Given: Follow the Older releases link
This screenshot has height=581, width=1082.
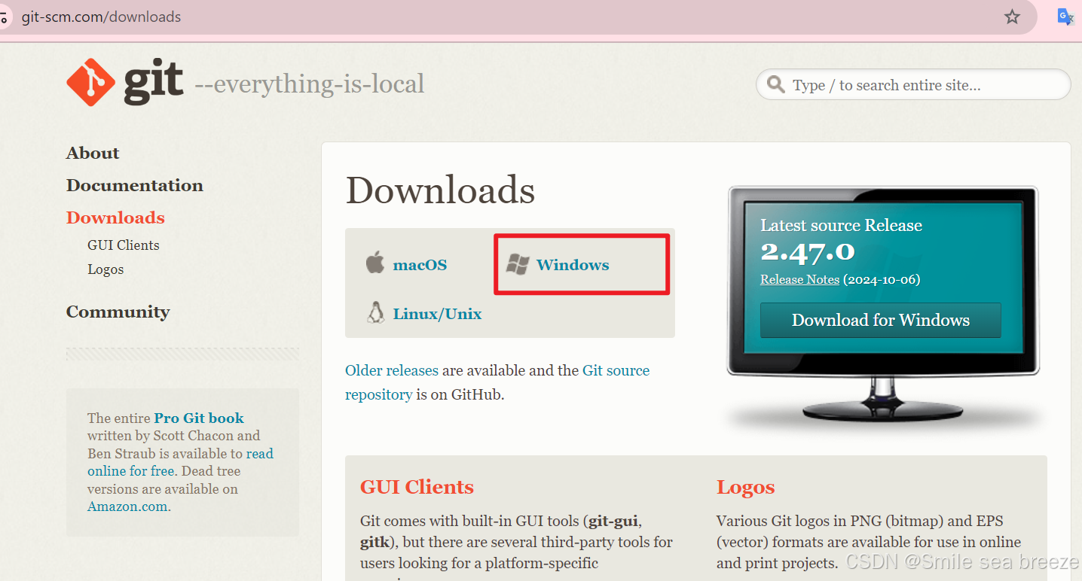Looking at the screenshot, I should coord(392,370).
